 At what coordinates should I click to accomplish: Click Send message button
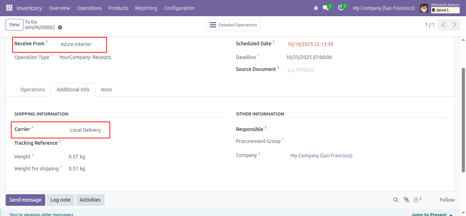25,200
